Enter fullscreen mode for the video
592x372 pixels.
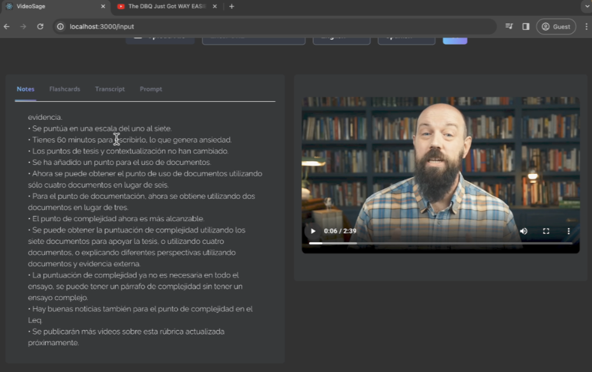(546, 231)
